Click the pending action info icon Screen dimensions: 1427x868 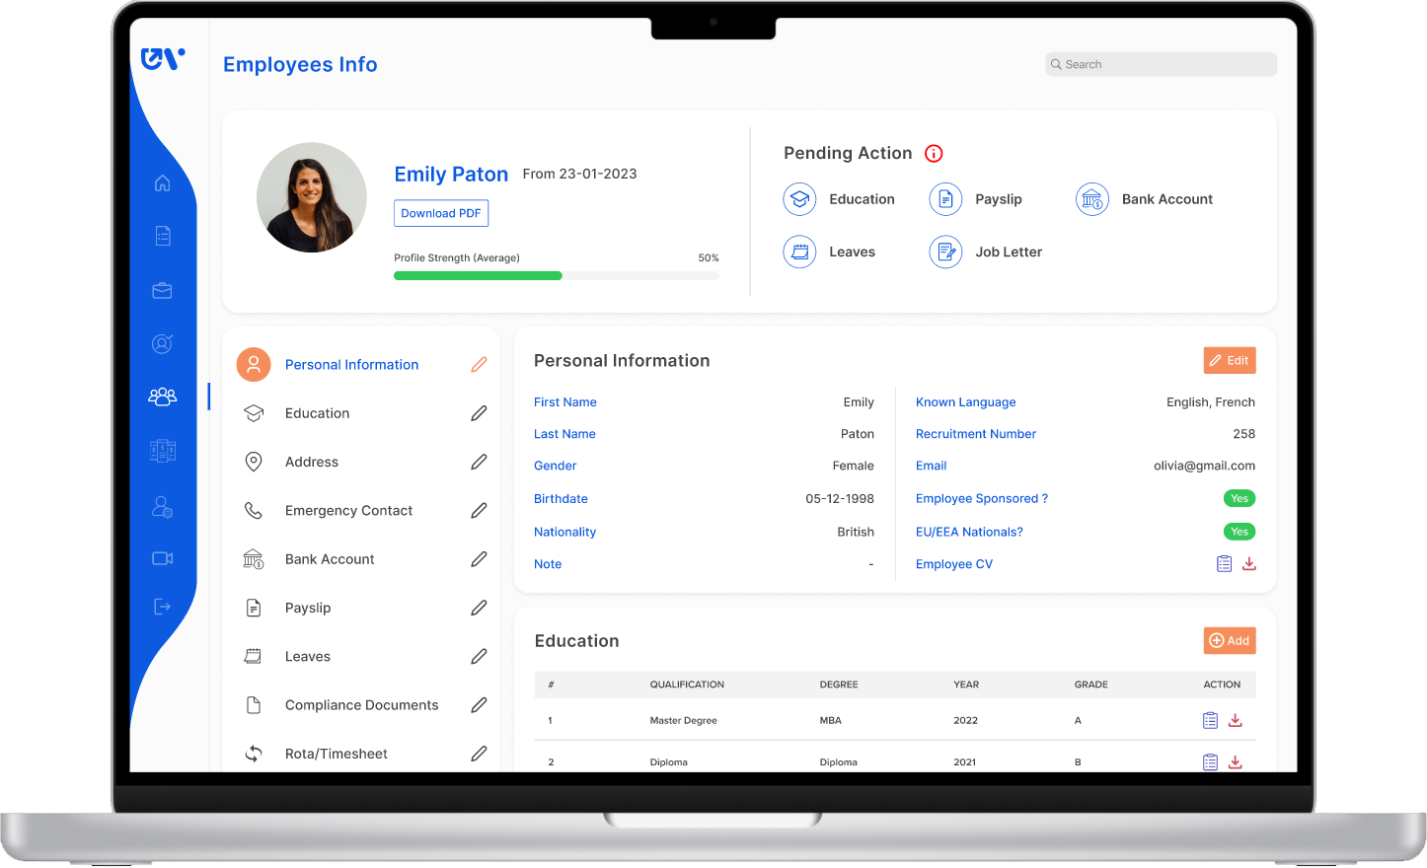pyautogui.click(x=934, y=154)
